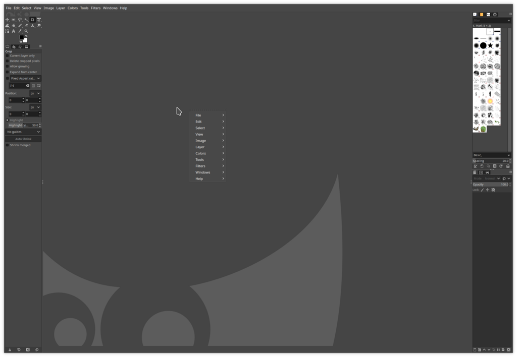Switch to the Undo History tab
Viewport: 517px width, 357px height.
tap(20, 47)
